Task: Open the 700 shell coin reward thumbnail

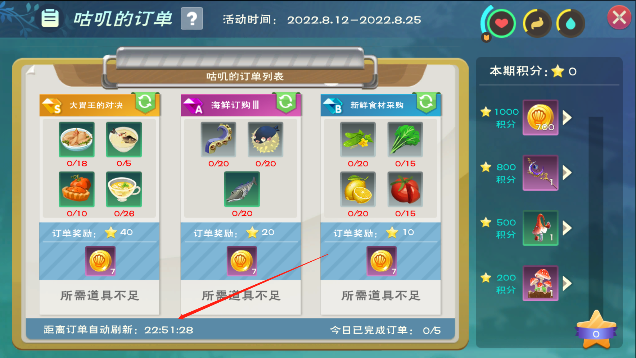Action: (541, 118)
